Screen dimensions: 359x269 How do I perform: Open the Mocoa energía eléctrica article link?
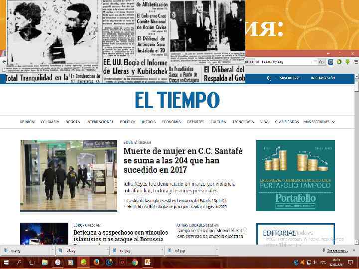coord(211,233)
